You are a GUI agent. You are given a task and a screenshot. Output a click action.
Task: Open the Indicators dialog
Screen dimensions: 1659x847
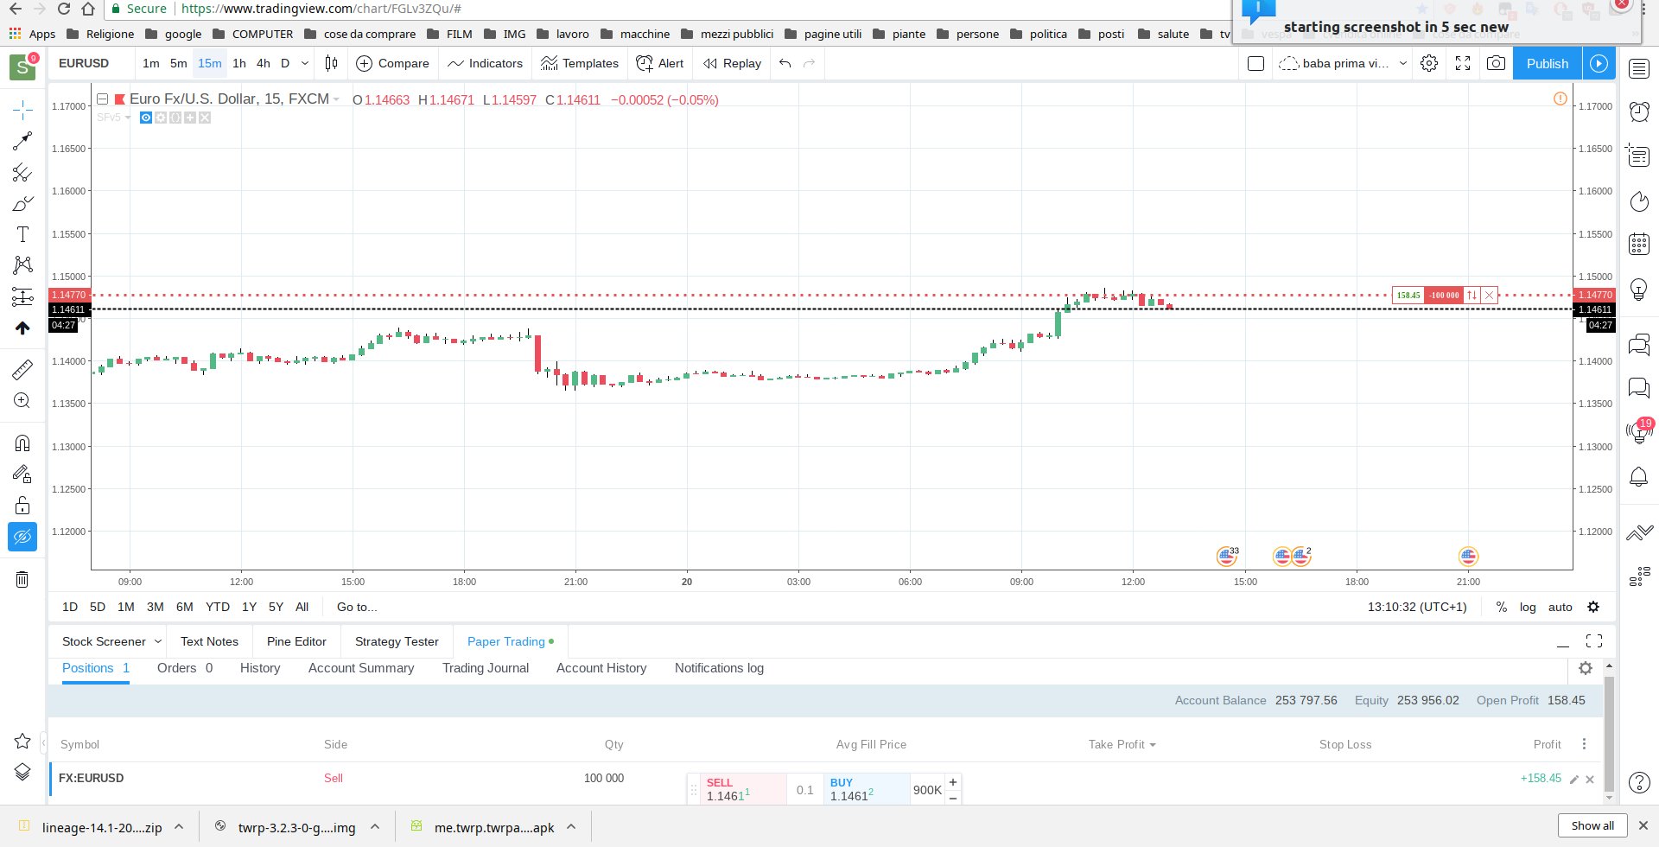click(x=485, y=63)
